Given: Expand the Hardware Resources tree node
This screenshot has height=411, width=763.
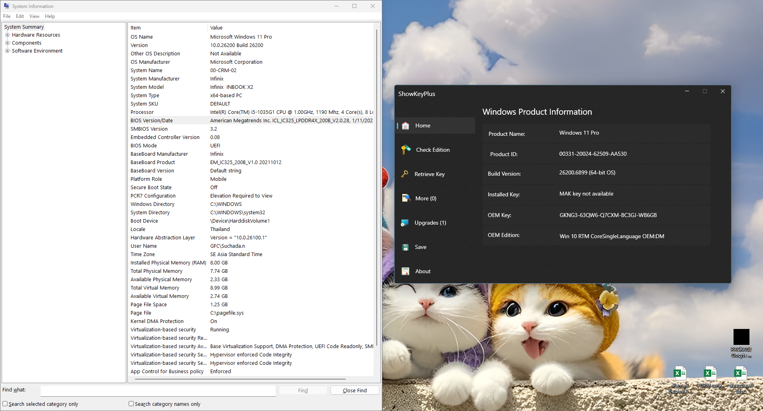Looking at the screenshot, I should tap(7, 35).
